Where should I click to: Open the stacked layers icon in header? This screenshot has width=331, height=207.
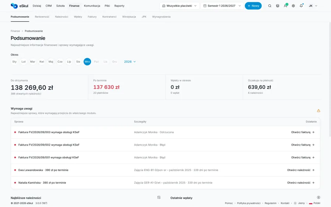pyautogui.click(x=278, y=6)
